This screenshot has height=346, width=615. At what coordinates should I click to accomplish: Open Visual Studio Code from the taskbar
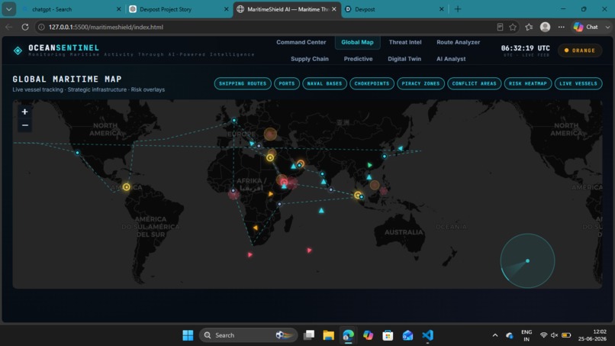(x=427, y=335)
